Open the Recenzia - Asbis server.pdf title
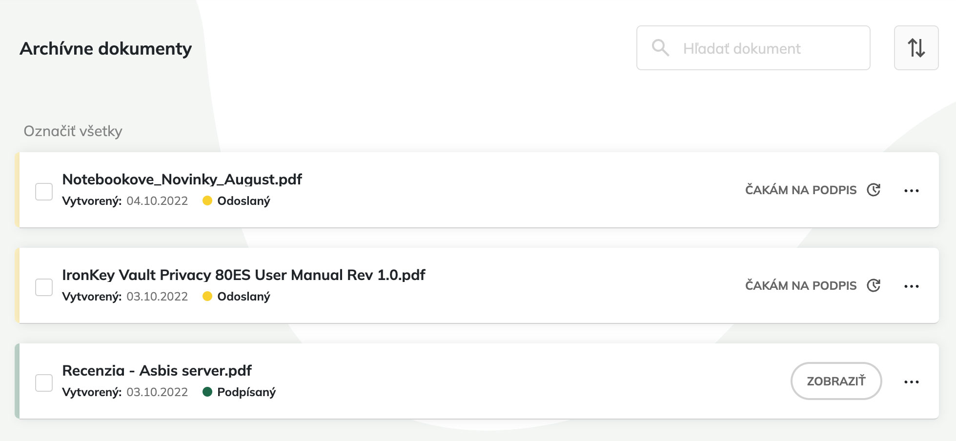 [157, 371]
